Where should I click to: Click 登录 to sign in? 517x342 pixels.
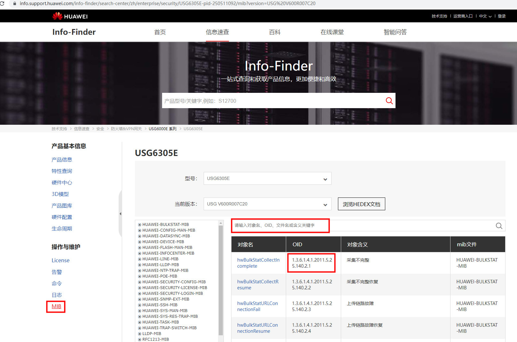click(x=502, y=16)
